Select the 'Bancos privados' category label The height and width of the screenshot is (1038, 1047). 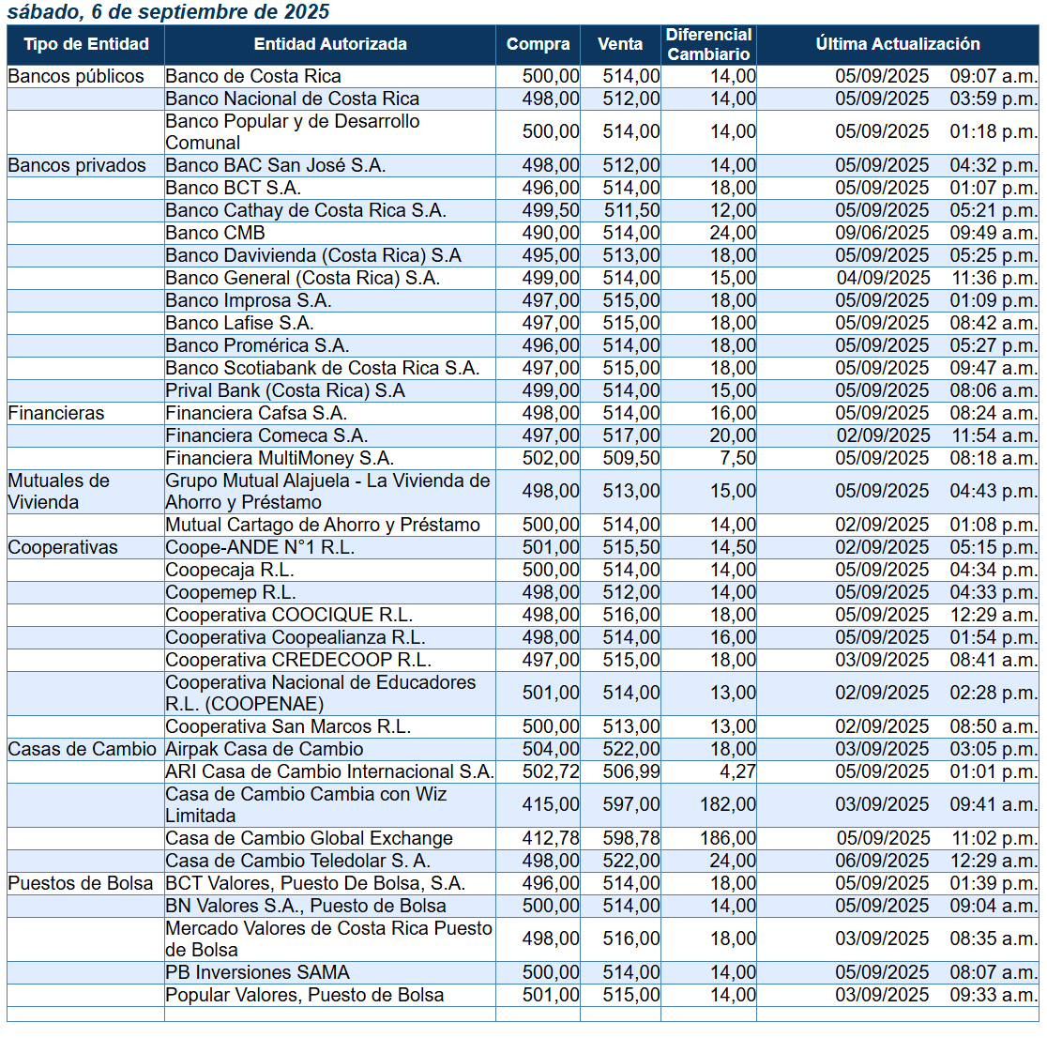click(77, 166)
